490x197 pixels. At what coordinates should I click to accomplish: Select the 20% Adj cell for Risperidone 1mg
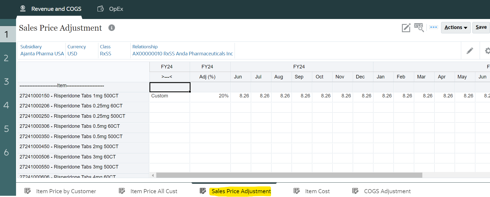tap(210, 96)
